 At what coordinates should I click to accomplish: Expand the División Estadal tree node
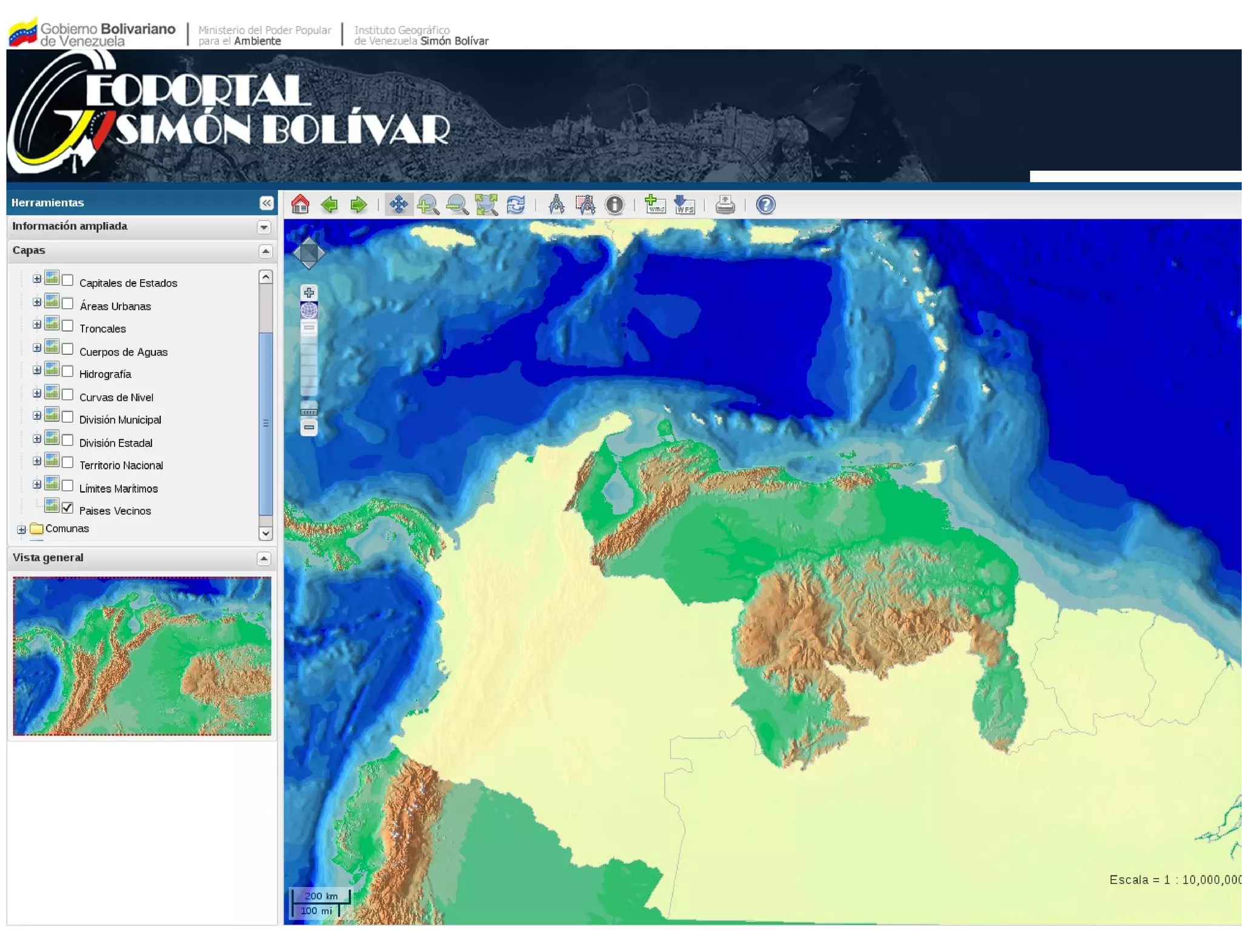click(37, 439)
